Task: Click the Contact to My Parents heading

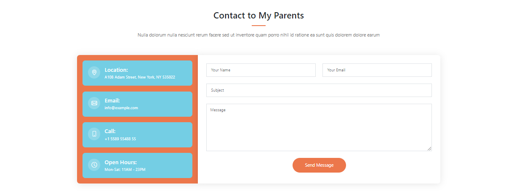Action: click(x=258, y=16)
